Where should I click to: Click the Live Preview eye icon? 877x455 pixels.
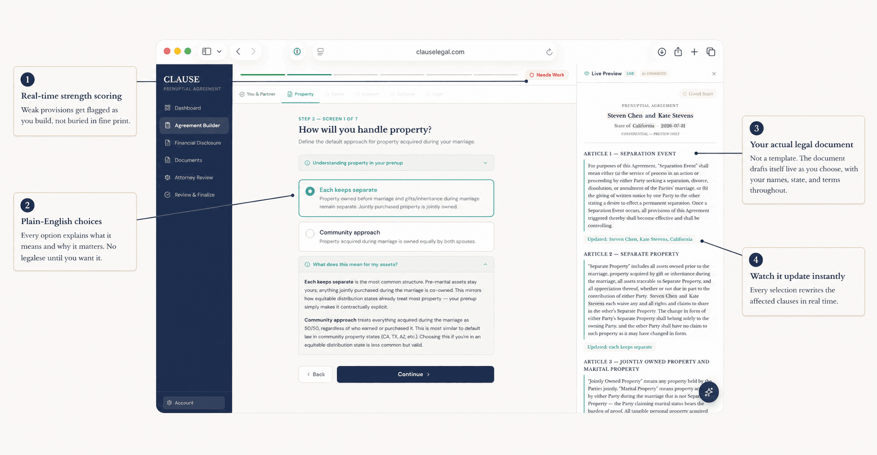(587, 73)
